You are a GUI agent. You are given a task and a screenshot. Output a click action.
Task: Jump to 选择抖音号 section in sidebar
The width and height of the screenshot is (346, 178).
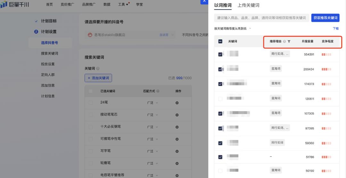49,43
